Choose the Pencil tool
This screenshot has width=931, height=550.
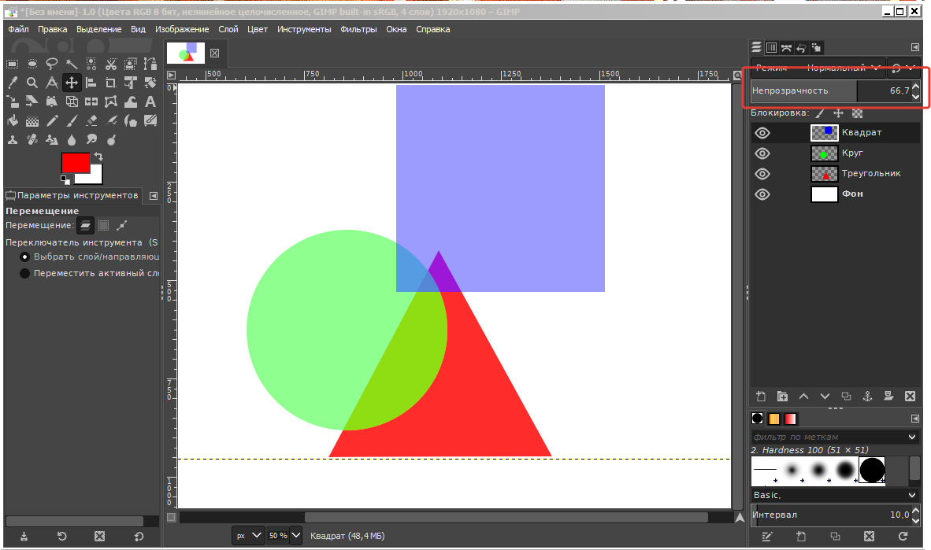(52, 121)
